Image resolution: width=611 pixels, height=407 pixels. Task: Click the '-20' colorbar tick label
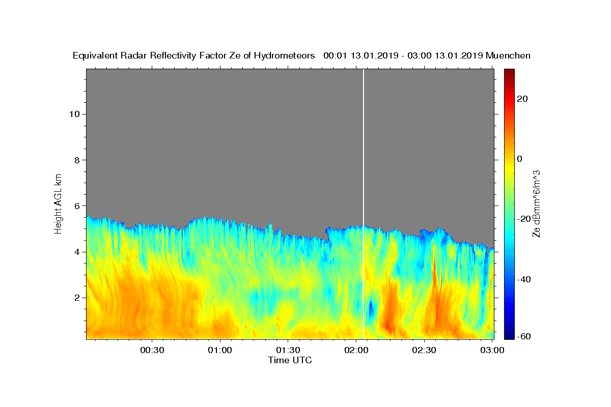pos(524,219)
